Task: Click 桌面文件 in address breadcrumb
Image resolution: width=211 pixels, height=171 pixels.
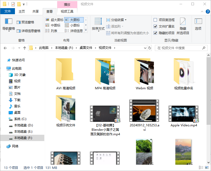Action: [x=86, y=48]
